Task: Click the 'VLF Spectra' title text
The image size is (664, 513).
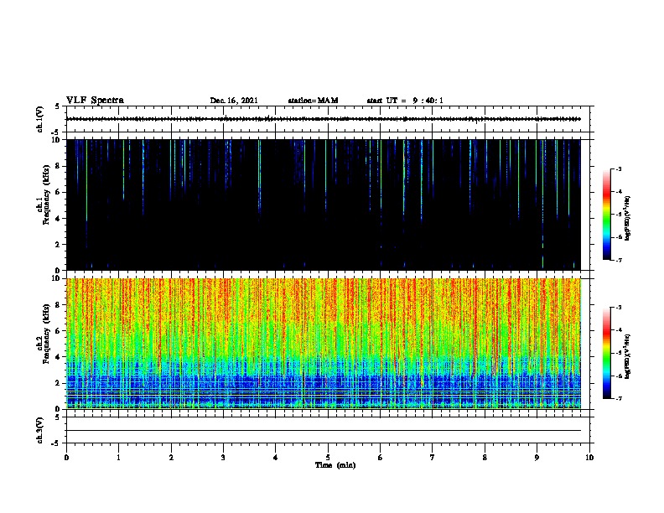Action: click(x=95, y=101)
